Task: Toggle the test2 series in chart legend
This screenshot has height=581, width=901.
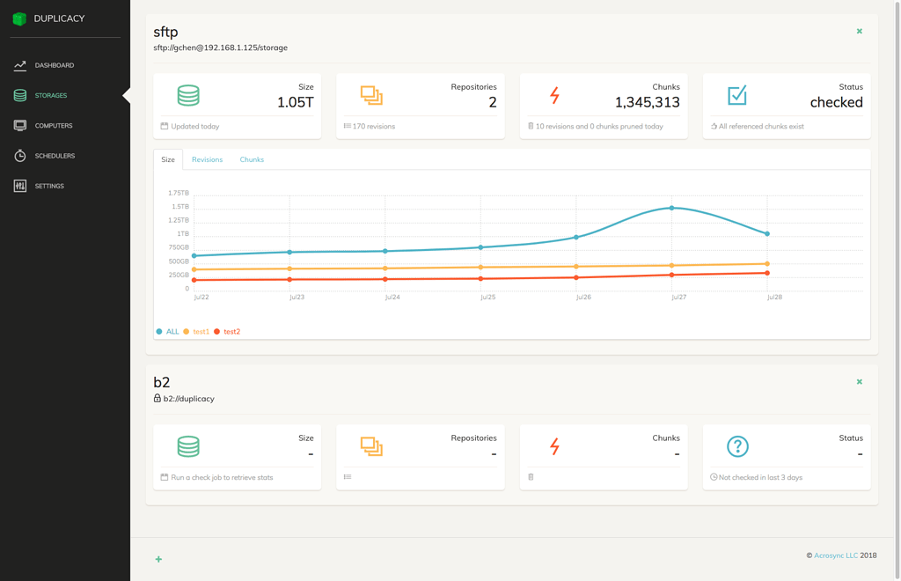Action: [227, 332]
